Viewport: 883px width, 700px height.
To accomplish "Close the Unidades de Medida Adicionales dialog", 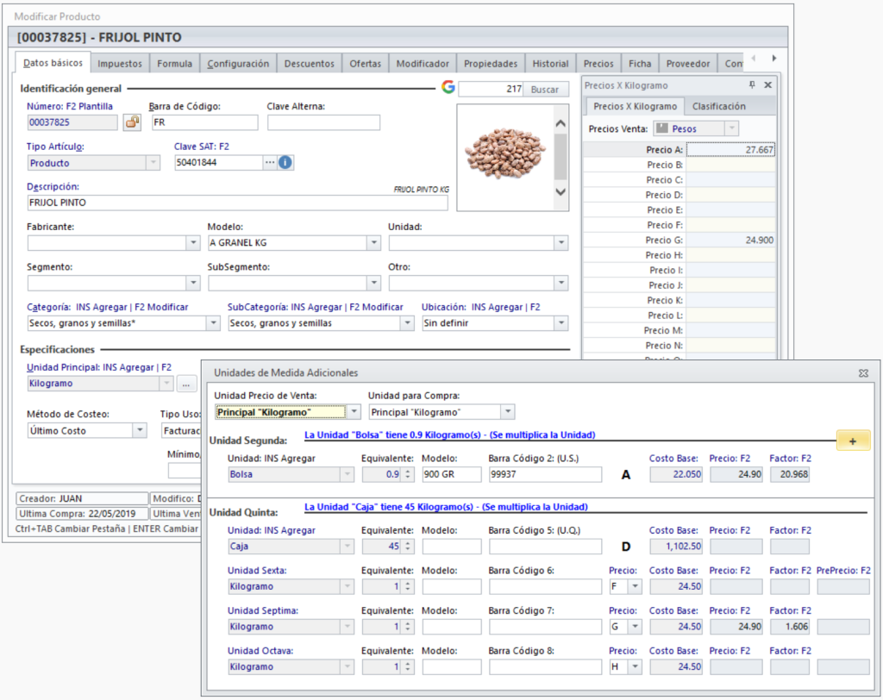I will point(863,373).
